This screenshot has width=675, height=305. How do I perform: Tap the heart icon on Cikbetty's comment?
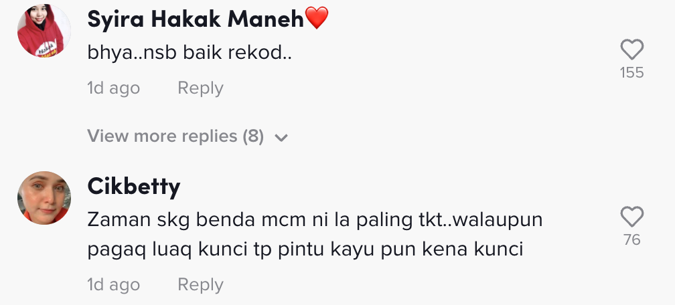coord(631,217)
